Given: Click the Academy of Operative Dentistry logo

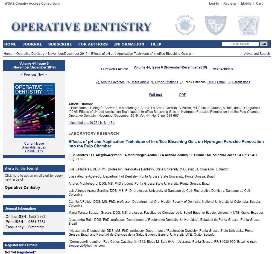Looking at the screenshot, I should coord(185,25).
